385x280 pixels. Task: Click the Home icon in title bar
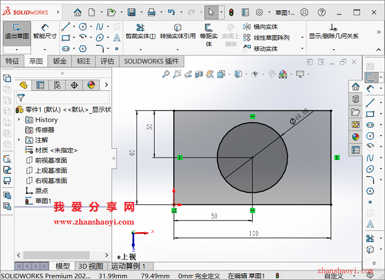(78, 12)
